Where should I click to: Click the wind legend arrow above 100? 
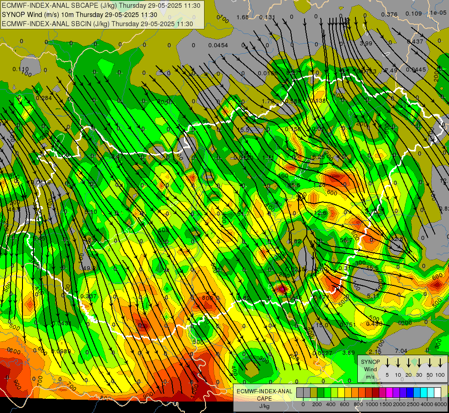coord(440,363)
